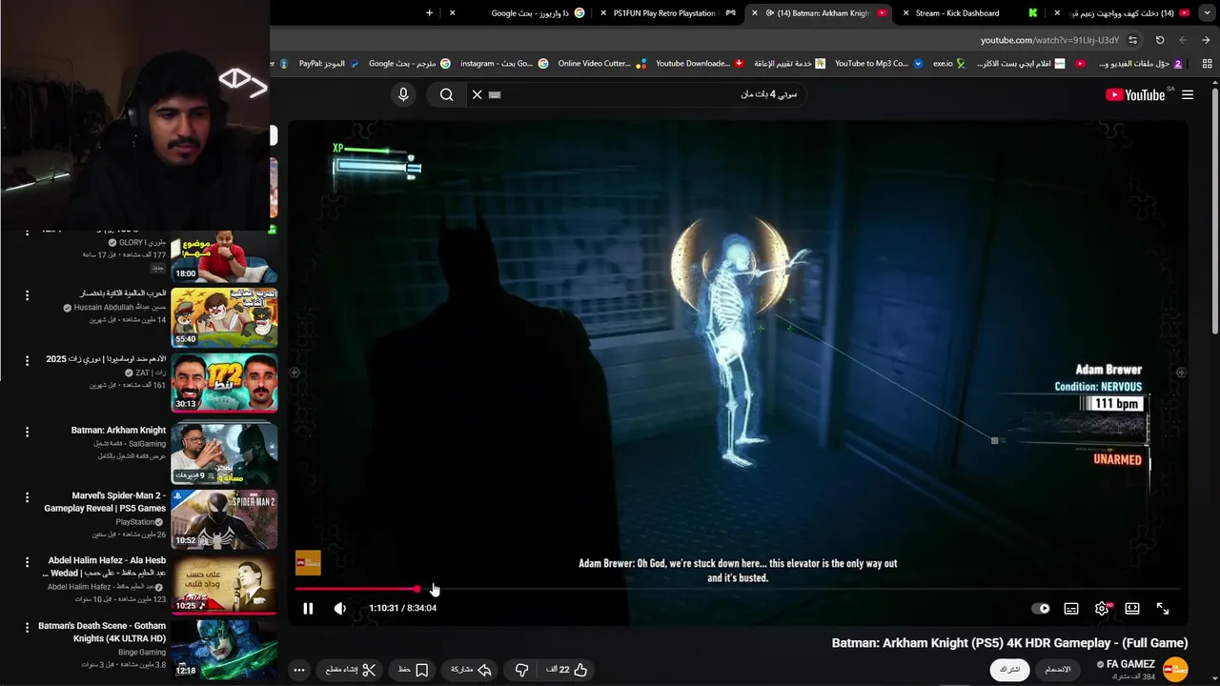Screen dimensions: 1220x686
Task: Open options for Marvel's Spider-Man 2 video
Action: coord(27,497)
